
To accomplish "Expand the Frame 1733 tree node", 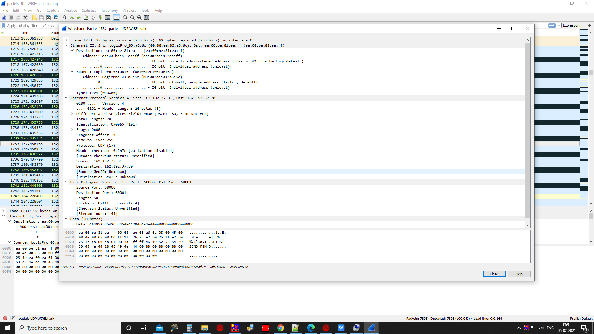I will pos(66,40).
